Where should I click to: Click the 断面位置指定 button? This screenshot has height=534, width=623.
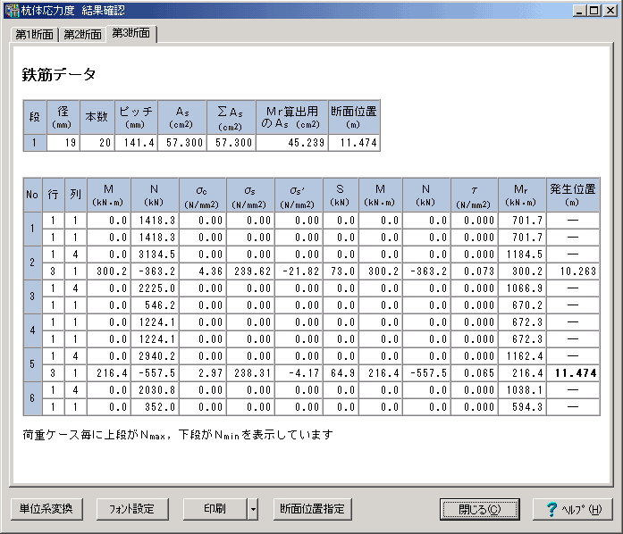[311, 509]
